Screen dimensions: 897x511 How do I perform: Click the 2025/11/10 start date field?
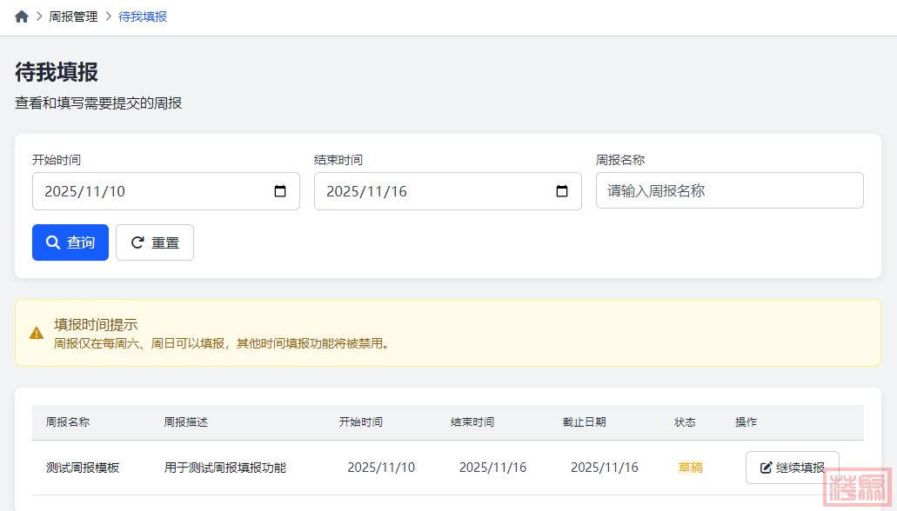pos(148,191)
